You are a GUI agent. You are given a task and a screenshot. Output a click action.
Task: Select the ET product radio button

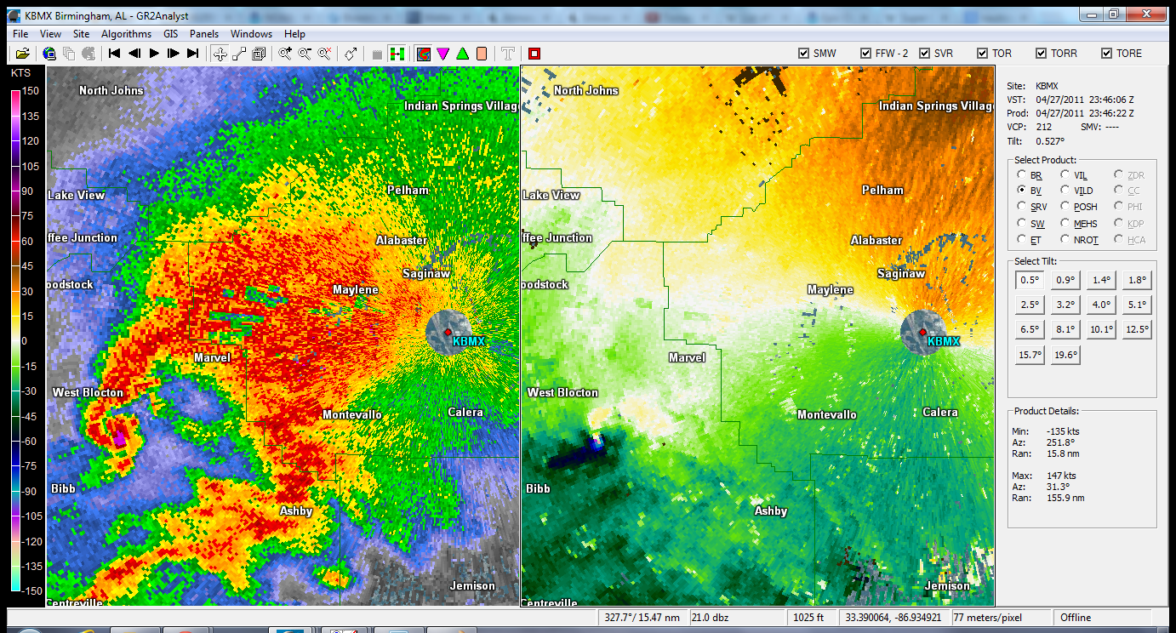pos(1022,240)
